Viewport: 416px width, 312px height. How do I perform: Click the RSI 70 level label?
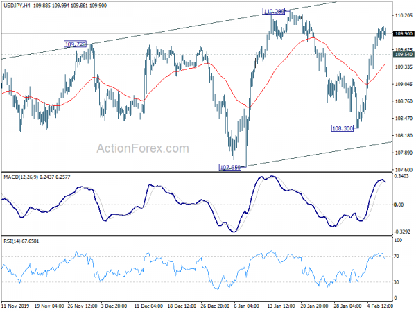tap(397, 257)
